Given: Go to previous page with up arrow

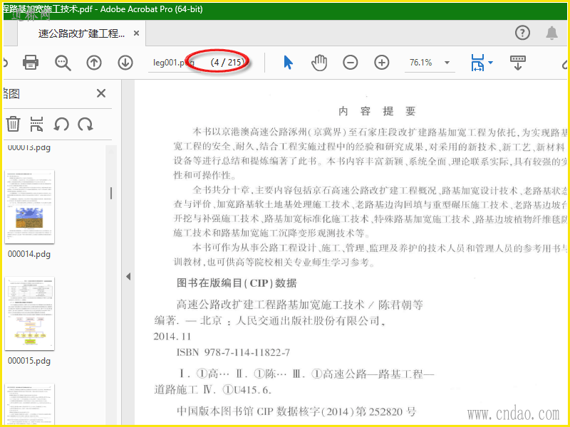Looking at the screenshot, I should point(94,63).
